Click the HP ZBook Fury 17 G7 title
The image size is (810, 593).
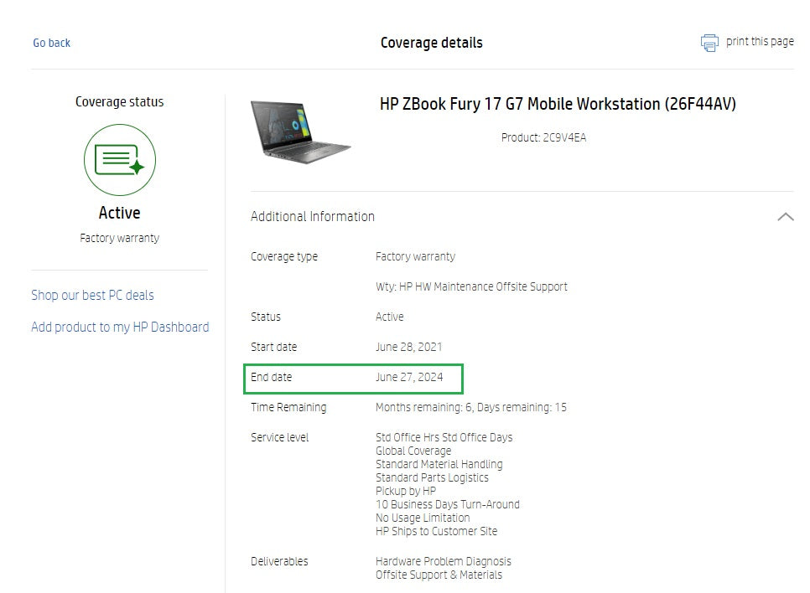(558, 105)
